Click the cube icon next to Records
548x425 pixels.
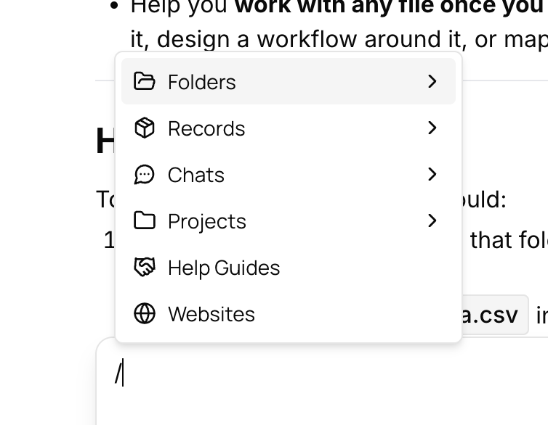pos(145,128)
